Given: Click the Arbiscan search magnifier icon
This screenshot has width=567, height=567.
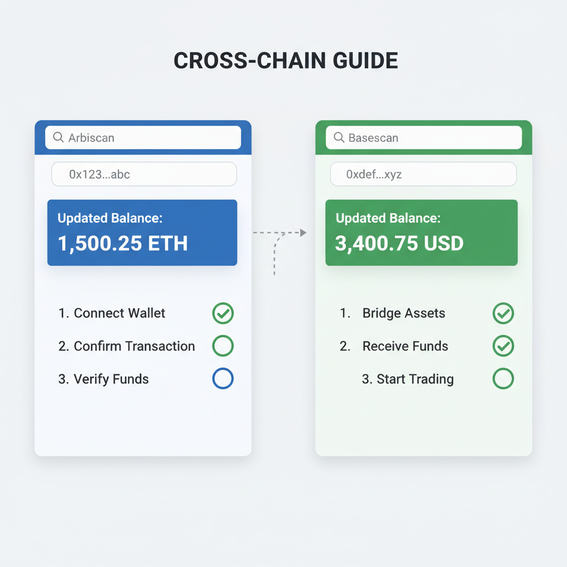Looking at the screenshot, I should click(x=58, y=137).
